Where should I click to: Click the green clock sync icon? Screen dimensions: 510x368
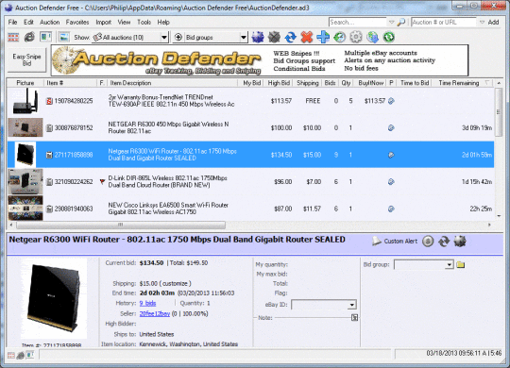[x=340, y=37]
